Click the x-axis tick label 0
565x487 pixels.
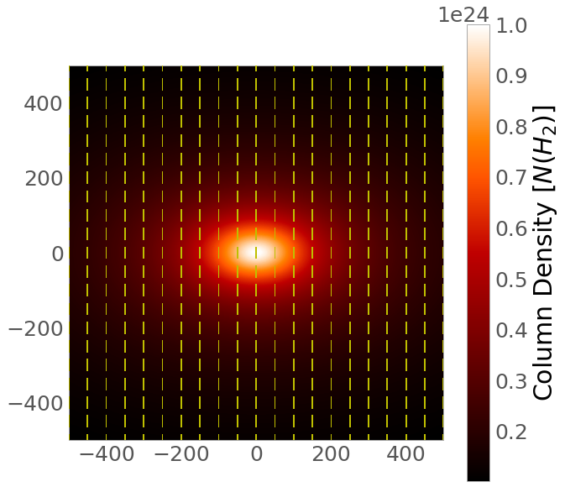click(x=257, y=454)
